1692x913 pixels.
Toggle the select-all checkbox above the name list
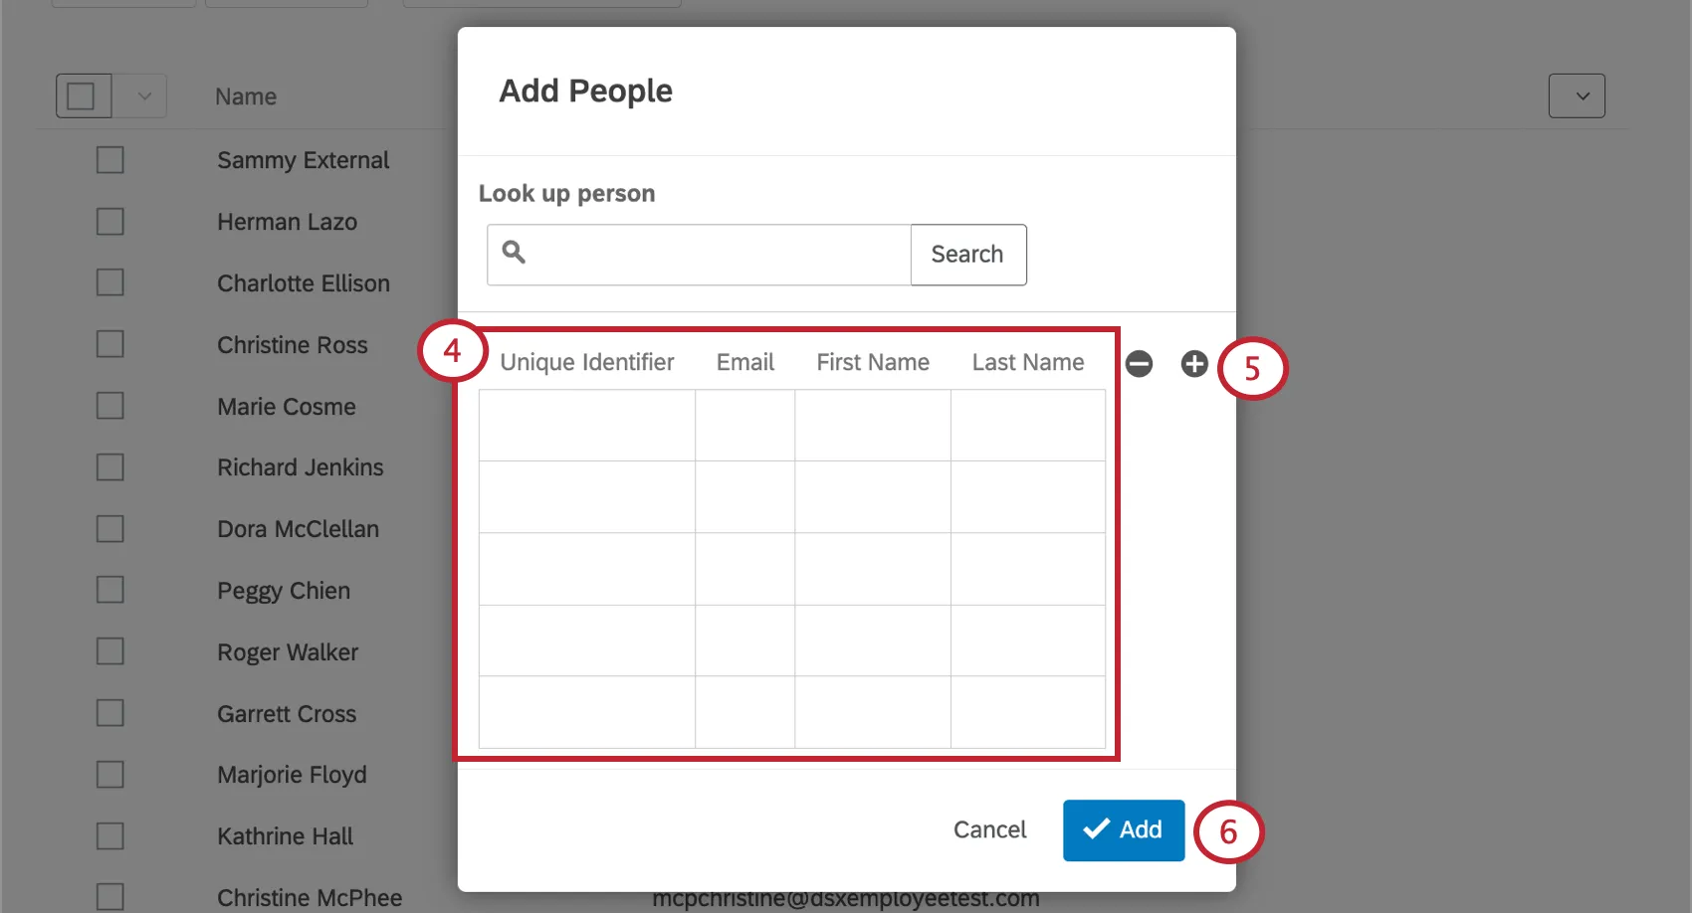point(83,95)
